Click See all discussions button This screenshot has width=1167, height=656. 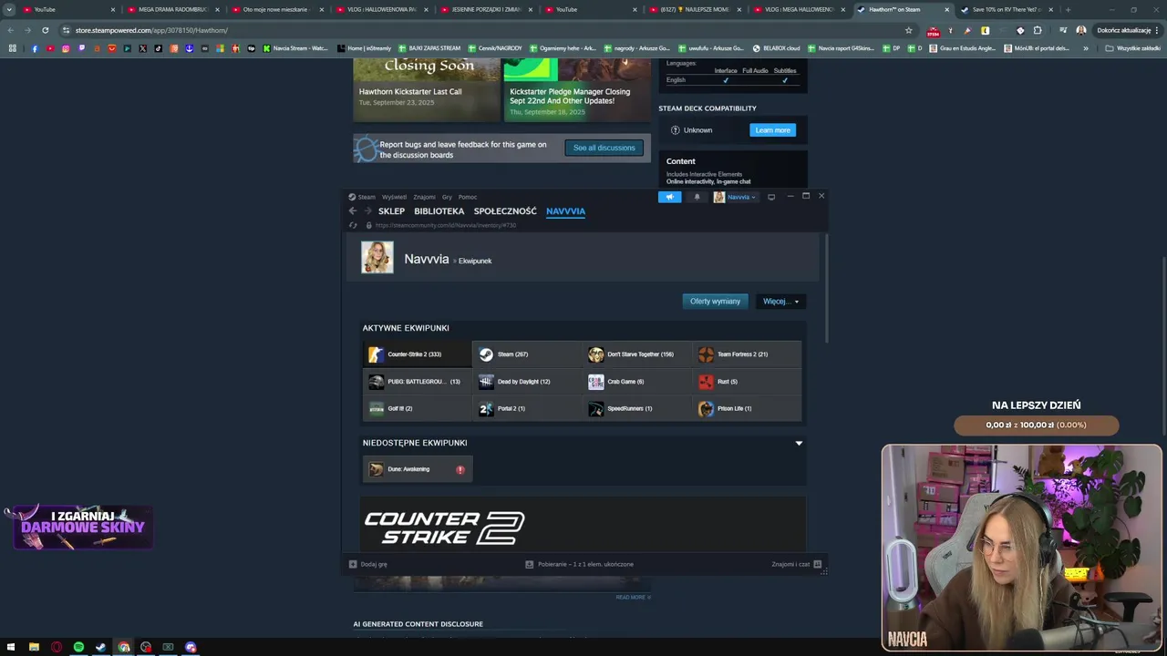pos(604,148)
